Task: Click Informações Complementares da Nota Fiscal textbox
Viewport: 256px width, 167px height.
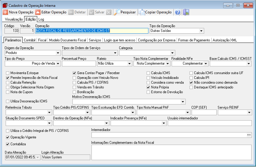Action: point(171,152)
